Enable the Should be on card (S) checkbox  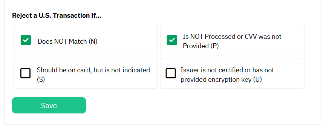coord(25,73)
